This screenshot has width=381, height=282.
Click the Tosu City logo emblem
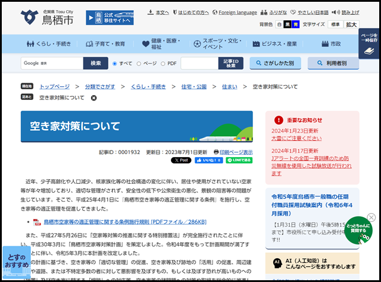[x=28, y=16]
